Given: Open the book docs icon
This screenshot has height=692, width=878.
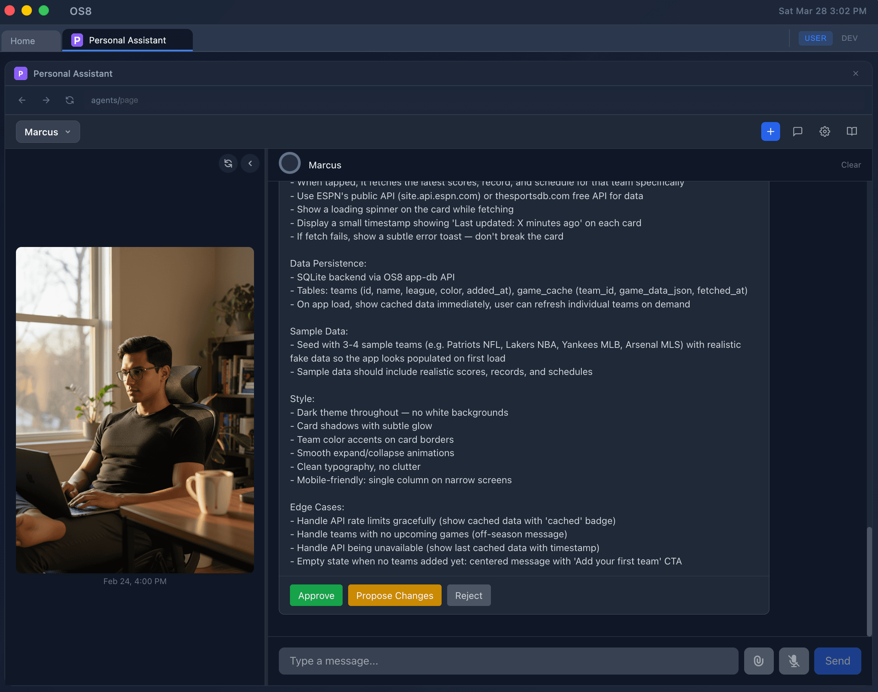Looking at the screenshot, I should (x=852, y=132).
